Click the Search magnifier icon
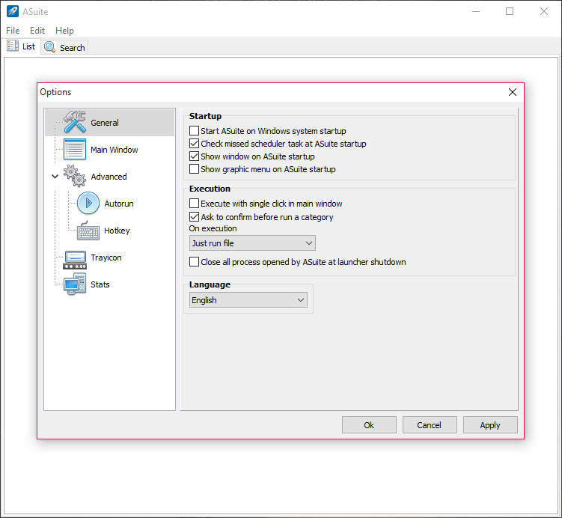Image resolution: width=562 pixels, height=518 pixels. coord(50,47)
